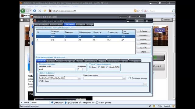The width and height of the screenshot is (195, 109).
Task: Open the editor button beside XPATH блока
Action: (145, 84)
